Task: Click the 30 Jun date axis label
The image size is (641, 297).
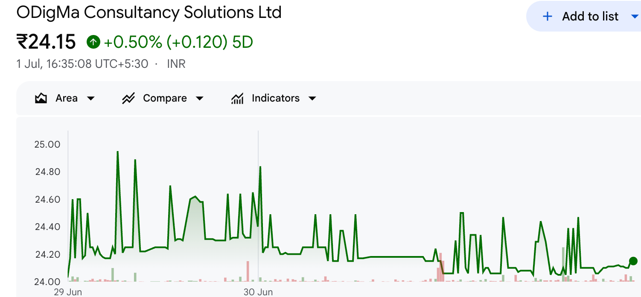Action: pos(258,292)
